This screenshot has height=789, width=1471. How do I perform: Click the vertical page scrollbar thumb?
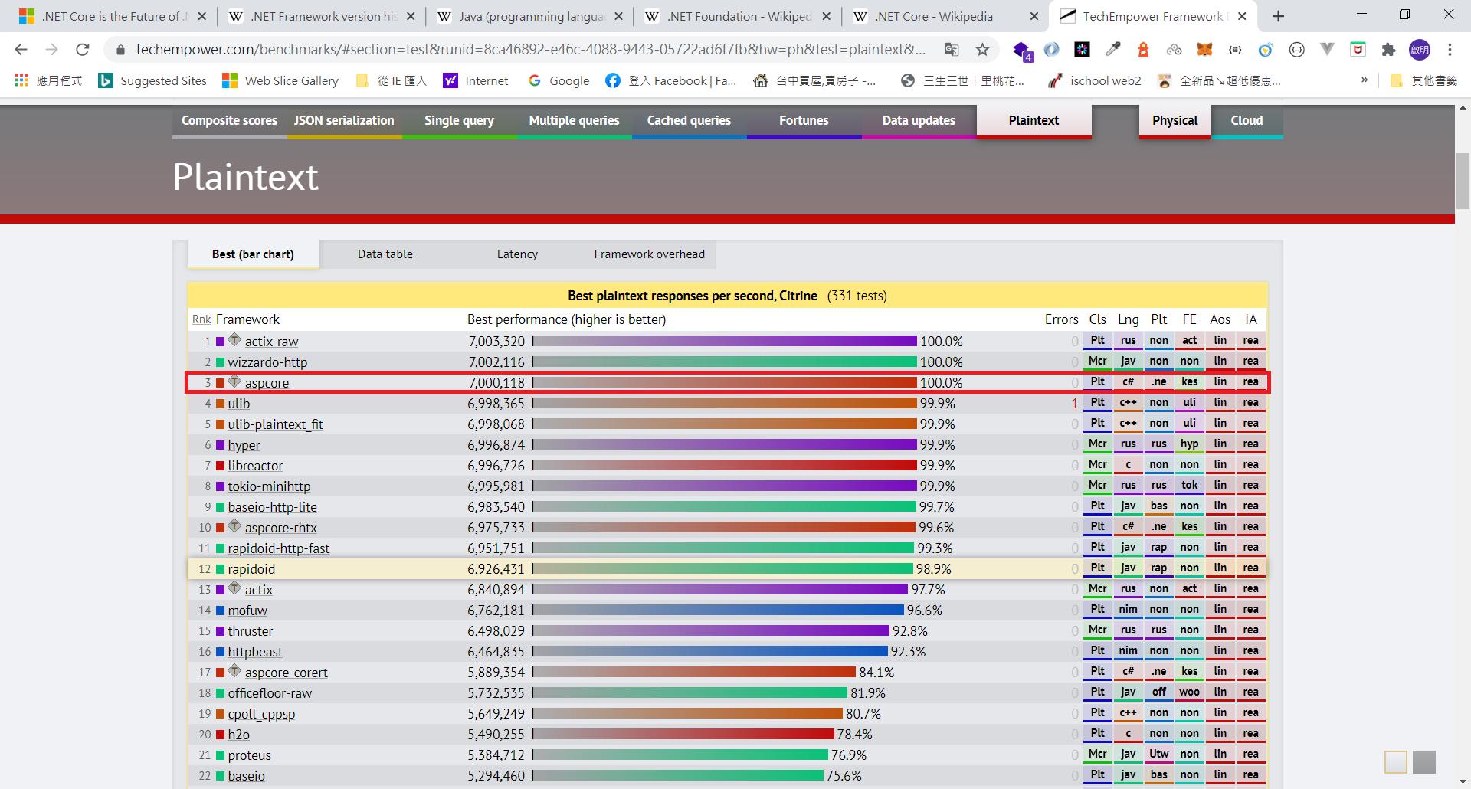point(1463,181)
